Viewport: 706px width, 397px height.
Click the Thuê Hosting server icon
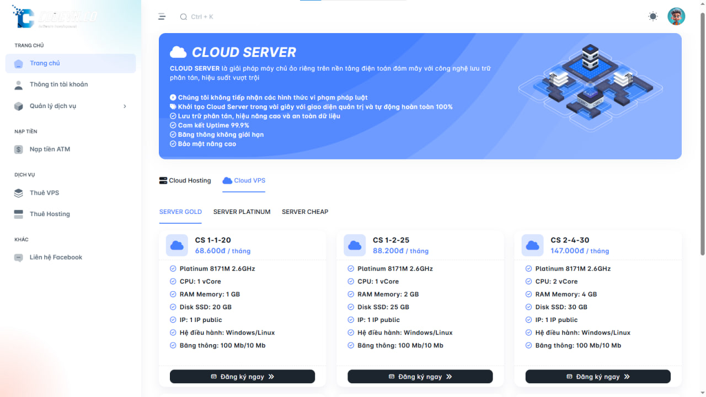pyautogui.click(x=19, y=214)
